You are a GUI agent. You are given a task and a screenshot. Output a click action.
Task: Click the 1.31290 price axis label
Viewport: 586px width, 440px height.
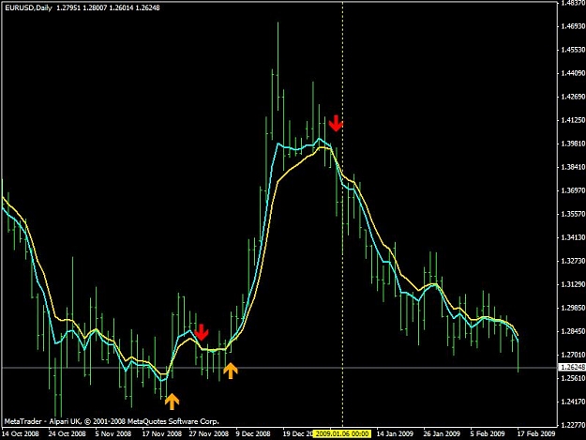tap(573, 284)
